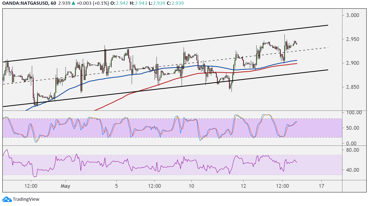Click the 50.00 stochastic scale label

[x=353, y=128]
